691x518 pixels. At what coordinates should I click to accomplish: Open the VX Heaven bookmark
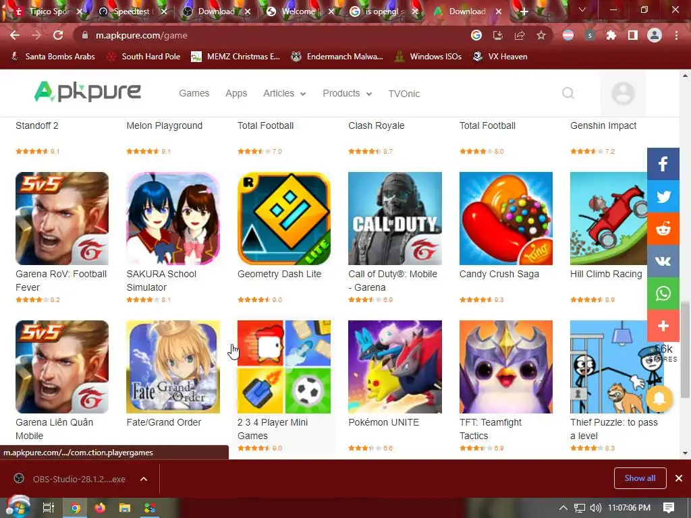[x=500, y=57]
